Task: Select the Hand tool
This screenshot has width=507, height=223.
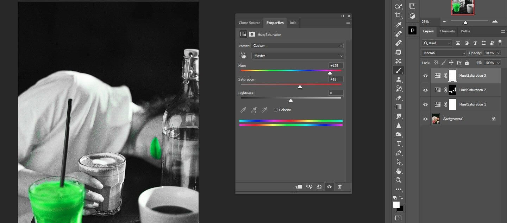Action: (398, 171)
